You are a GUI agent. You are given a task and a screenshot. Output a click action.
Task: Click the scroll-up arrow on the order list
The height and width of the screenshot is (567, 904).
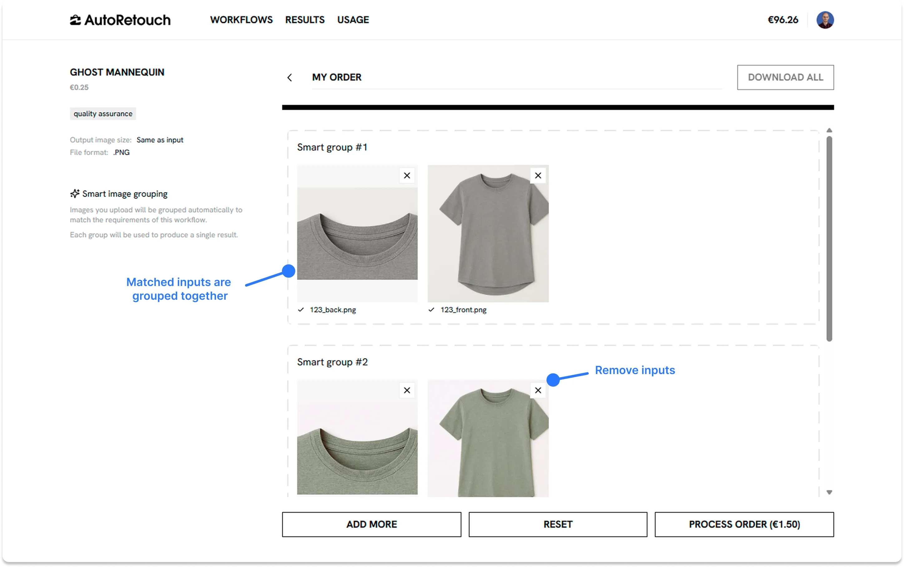pyautogui.click(x=830, y=130)
